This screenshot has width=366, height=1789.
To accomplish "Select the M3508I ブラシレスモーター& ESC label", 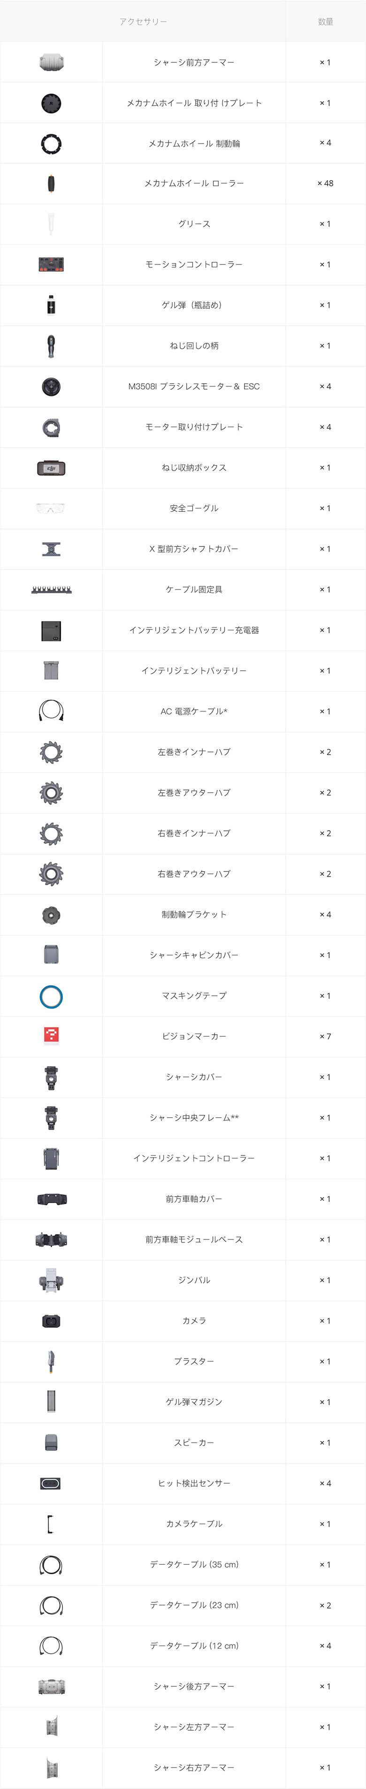I will pyautogui.click(x=194, y=387).
